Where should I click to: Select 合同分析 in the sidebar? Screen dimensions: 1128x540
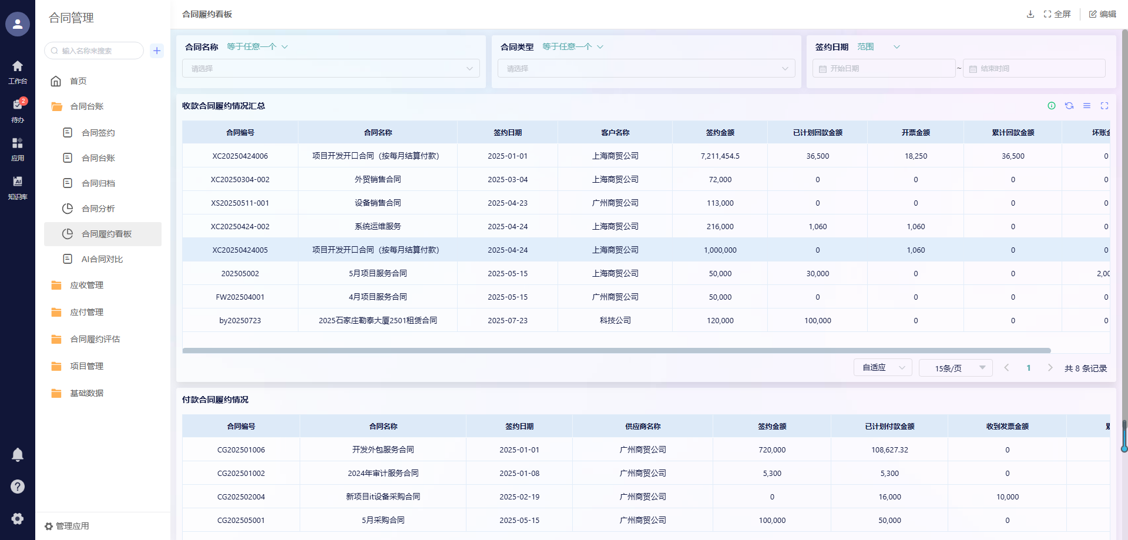(98, 209)
